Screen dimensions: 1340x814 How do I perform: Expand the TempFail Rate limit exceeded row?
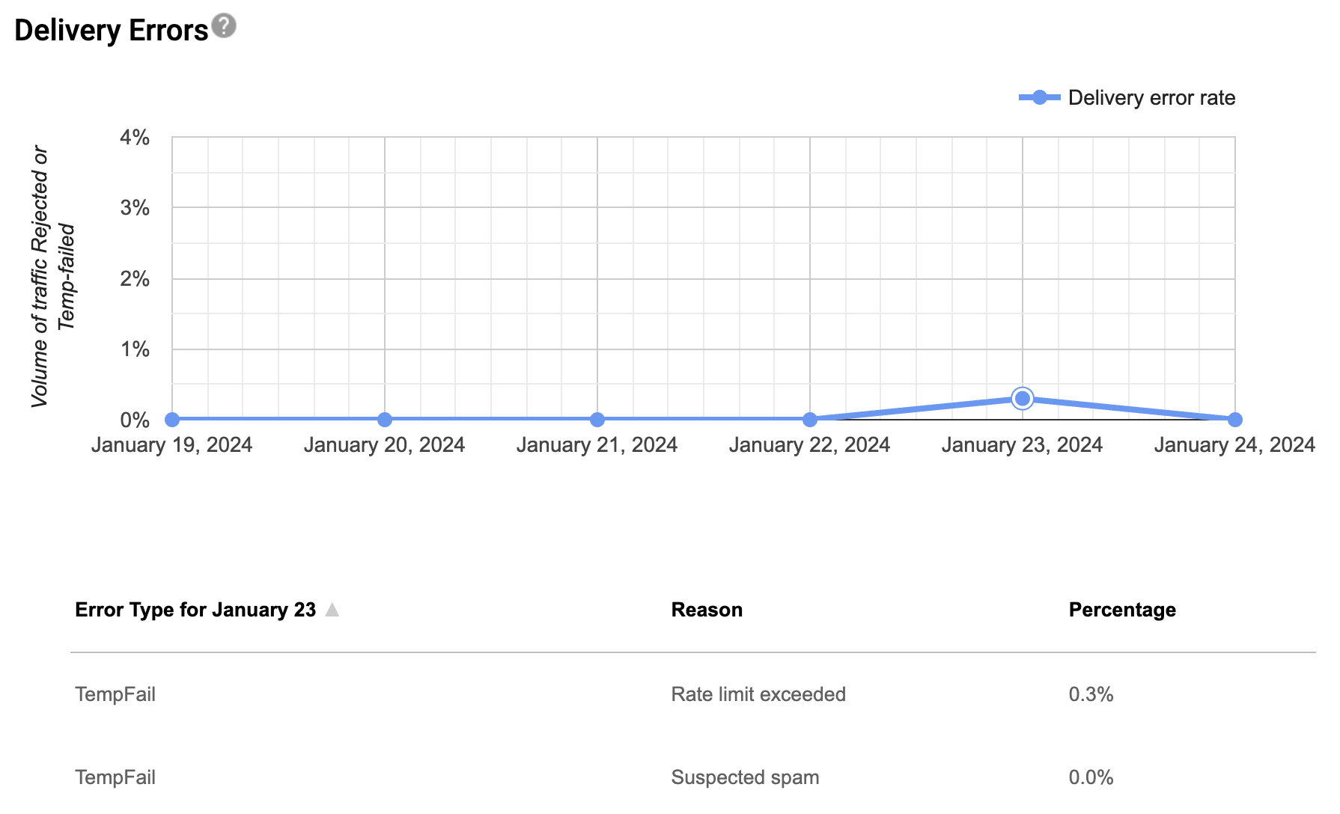[x=115, y=694]
